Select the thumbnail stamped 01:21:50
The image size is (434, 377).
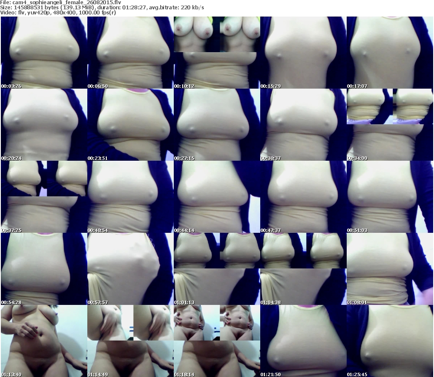pos(303,341)
